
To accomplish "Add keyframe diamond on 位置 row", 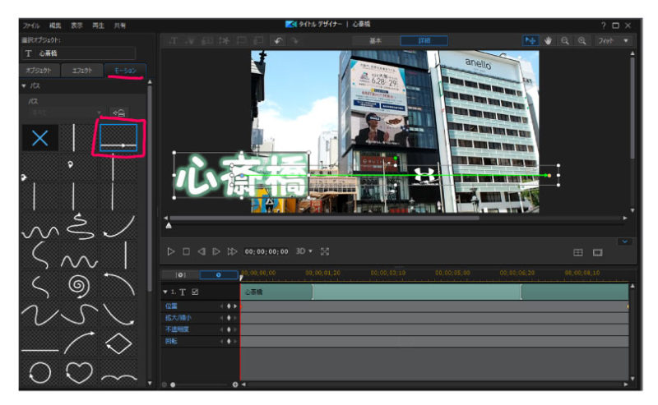I will pos(228,306).
